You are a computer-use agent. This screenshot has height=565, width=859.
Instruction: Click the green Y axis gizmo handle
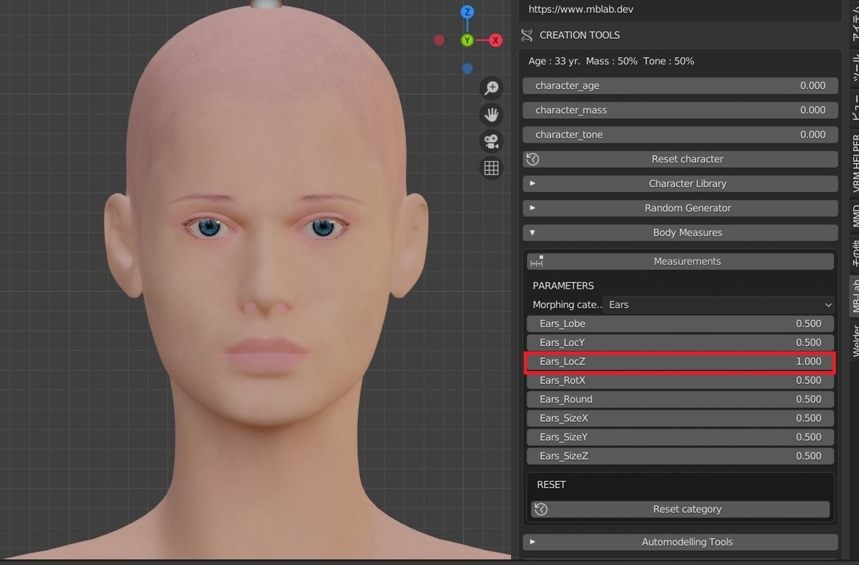pyautogui.click(x=467, y=40)
